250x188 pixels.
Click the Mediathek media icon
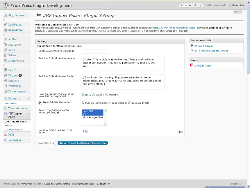click(5, 44)
